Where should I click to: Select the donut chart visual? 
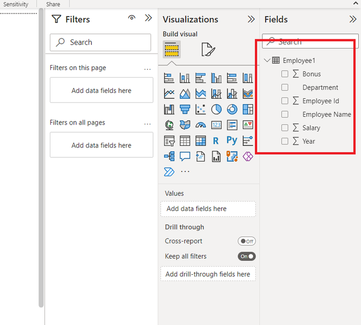coord(232,109)
